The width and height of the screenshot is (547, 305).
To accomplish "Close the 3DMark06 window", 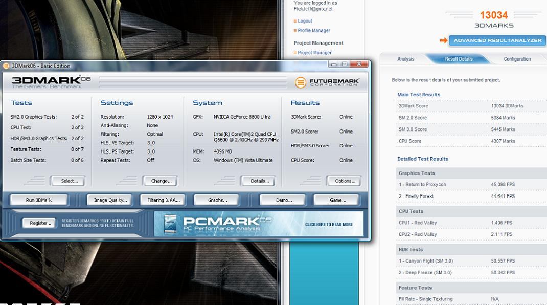I will pos(359,64).
